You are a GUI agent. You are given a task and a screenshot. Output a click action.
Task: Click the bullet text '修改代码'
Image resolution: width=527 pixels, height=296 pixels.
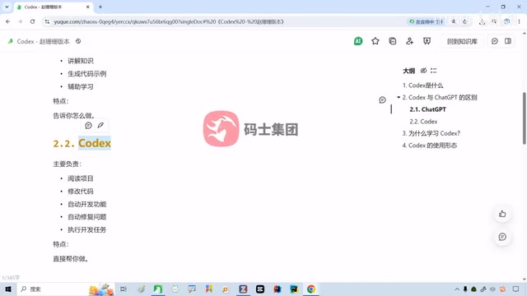(81, 192)
